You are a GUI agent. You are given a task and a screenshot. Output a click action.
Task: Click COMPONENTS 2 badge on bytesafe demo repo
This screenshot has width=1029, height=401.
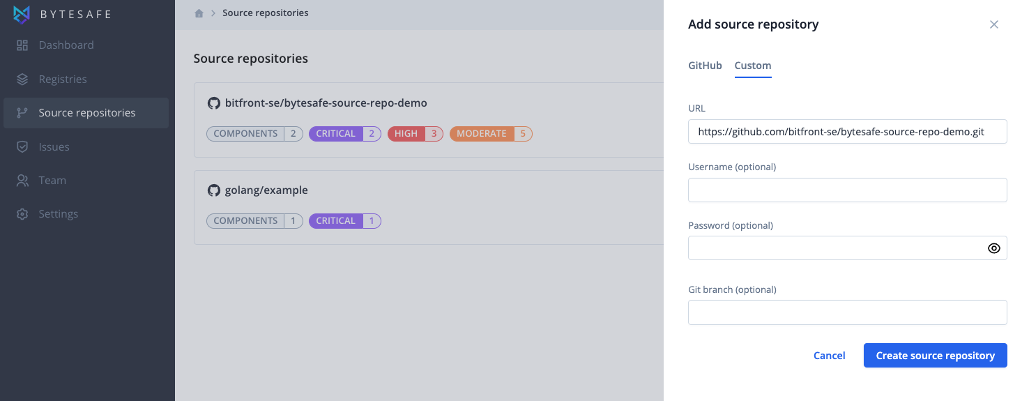pyautogui.click(x=254, y=134)
